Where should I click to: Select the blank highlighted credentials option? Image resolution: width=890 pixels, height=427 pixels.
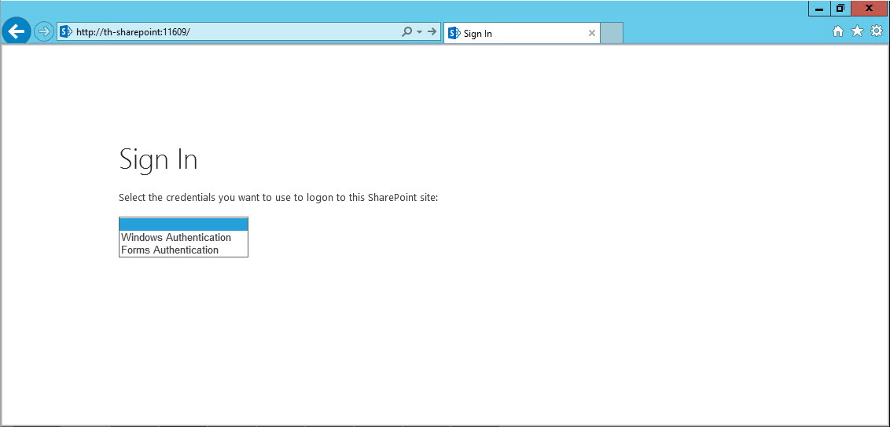click(183, 224)
